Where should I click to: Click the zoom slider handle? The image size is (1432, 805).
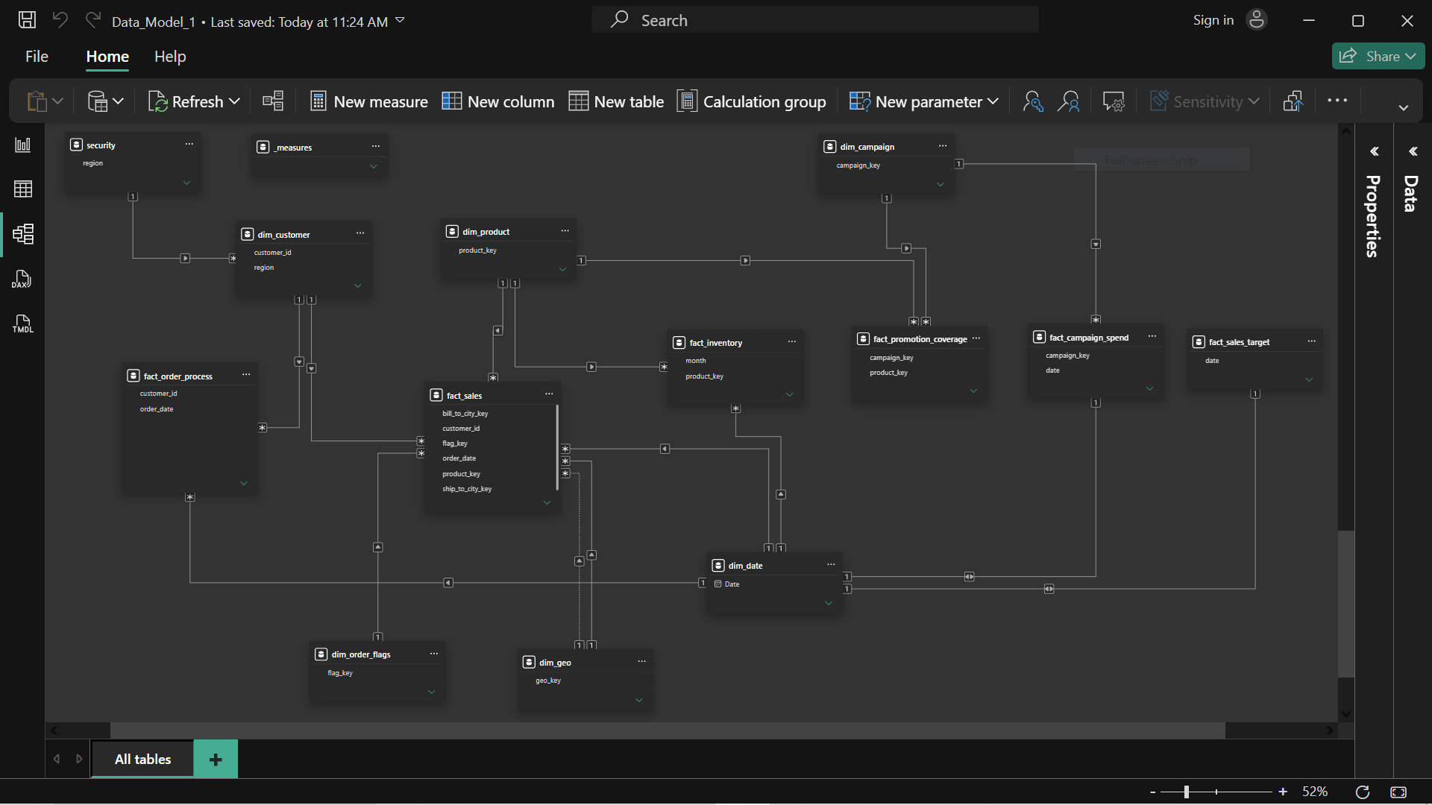(1186, 792)
